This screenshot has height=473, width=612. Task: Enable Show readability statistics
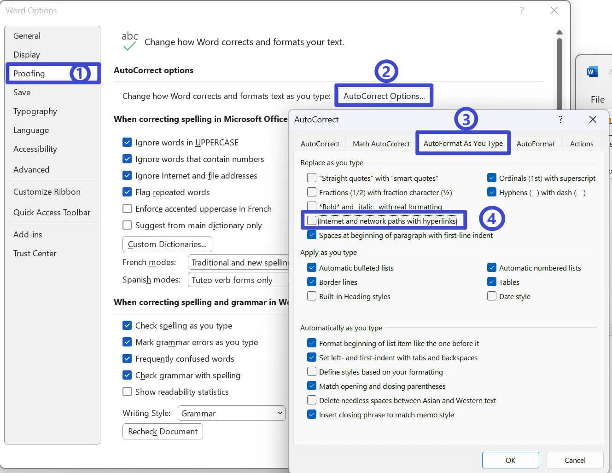click(x=127, y=392)
